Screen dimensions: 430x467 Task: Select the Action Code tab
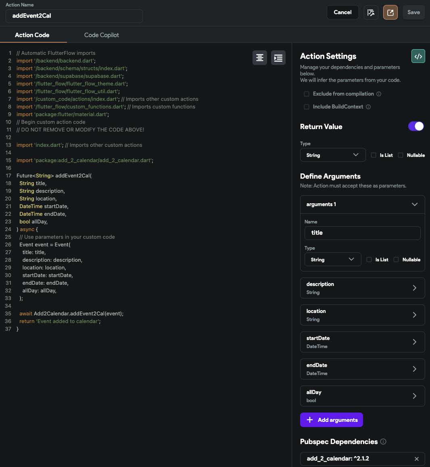coord(32,35)
